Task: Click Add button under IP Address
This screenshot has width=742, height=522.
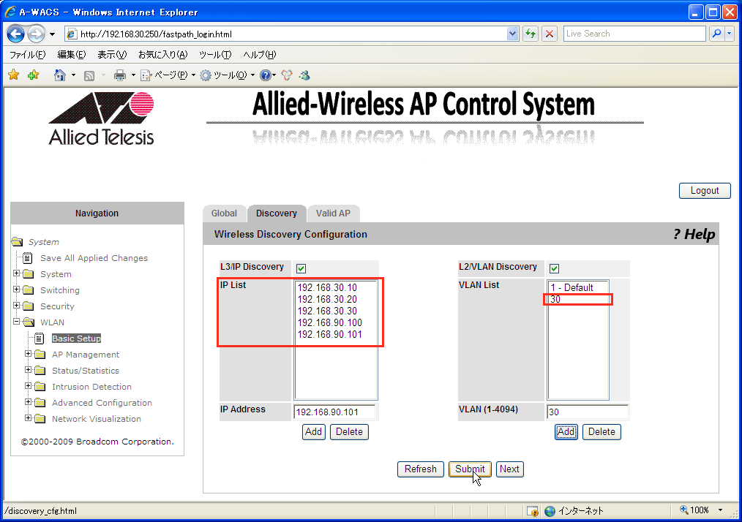Action: tap(314, 431)
